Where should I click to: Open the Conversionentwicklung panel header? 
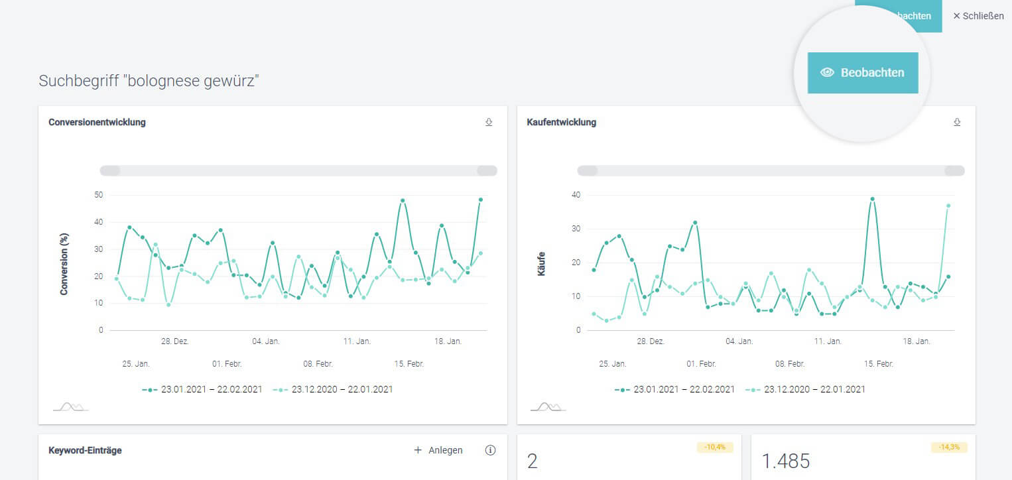point(97,122)
